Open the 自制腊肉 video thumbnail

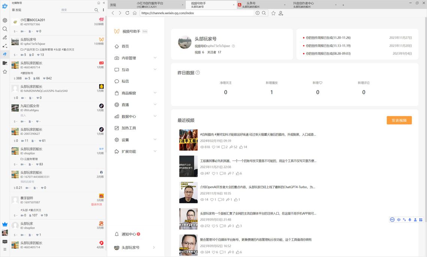(x=188, y=140)
